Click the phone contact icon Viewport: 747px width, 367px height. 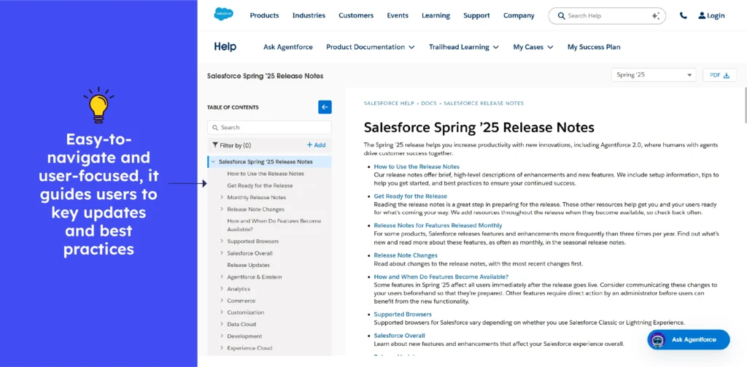(683, 16)
